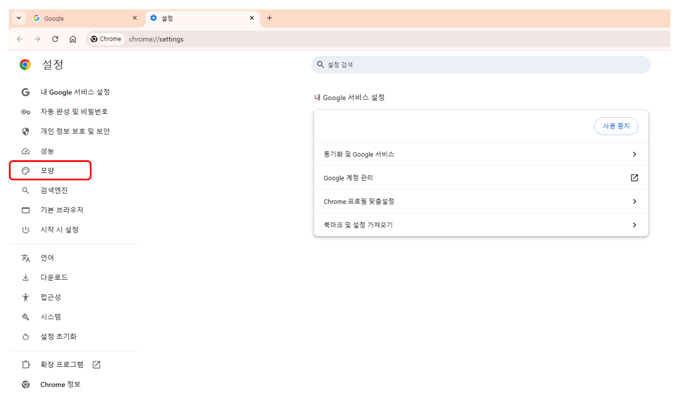Open 자동 완성 및 비밀번호

pos(74,112)
